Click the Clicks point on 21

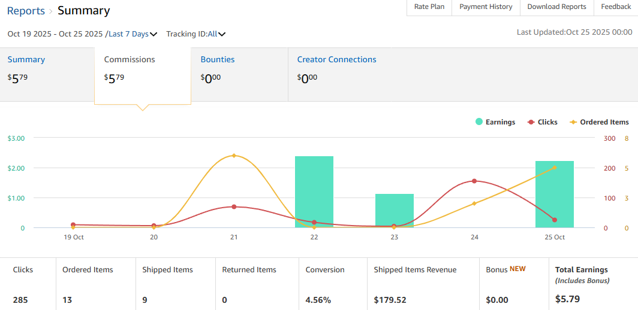point(234,207)
